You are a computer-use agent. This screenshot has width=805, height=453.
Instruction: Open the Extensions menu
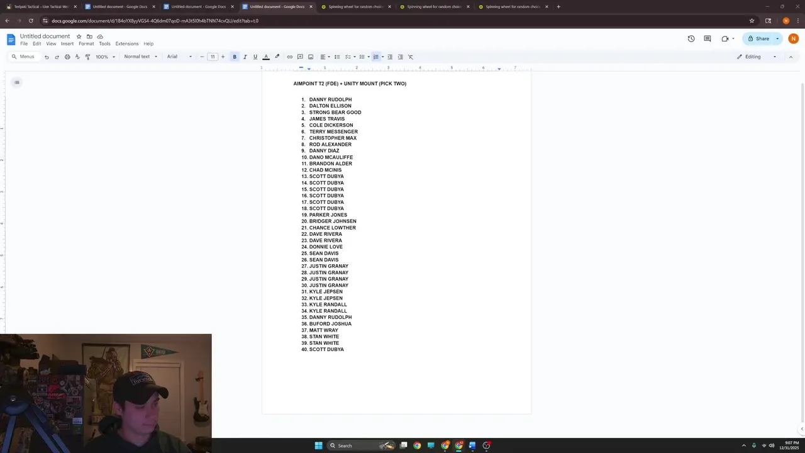[127, 44]
